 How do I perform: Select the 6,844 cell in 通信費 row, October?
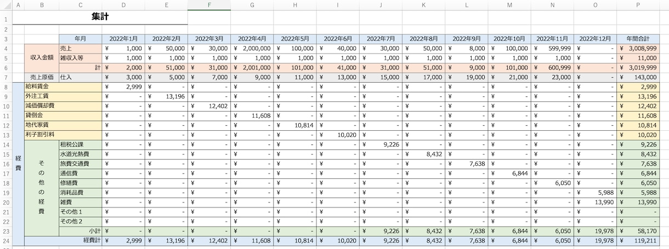click(509, 173)
